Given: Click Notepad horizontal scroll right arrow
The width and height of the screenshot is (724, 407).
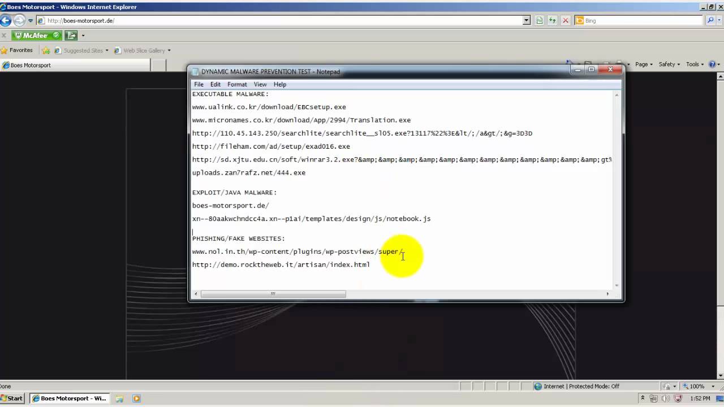Looking at the screenshot, I should click(608, 294).
